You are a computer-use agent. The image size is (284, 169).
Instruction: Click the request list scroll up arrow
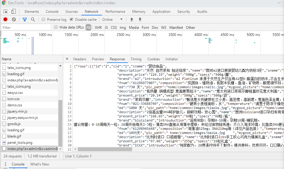tap(60, 66)
